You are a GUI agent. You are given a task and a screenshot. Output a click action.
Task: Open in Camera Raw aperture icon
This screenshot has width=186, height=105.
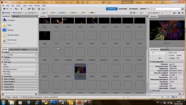(x=39, y=9)
